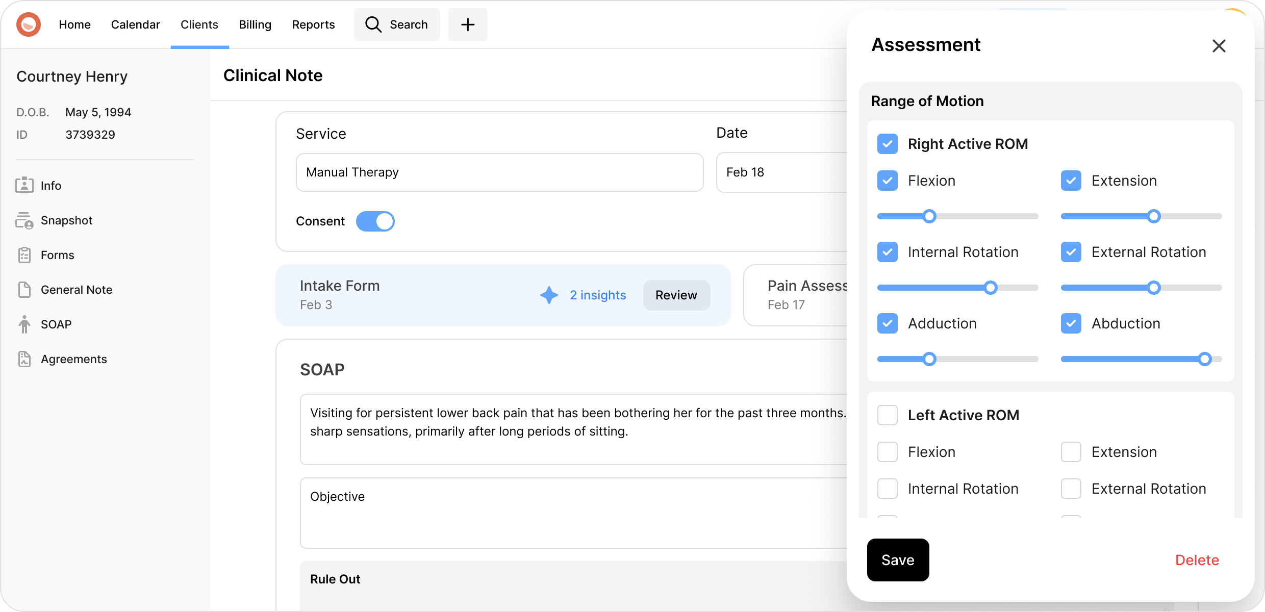
Task: Enable the Left Active ROM checkbox
Action: point(888,415)
